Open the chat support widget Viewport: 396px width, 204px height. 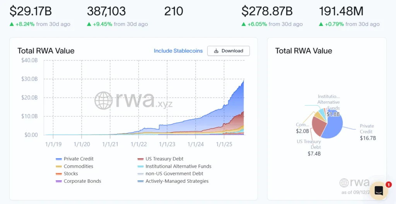click(x=379, y=191)
